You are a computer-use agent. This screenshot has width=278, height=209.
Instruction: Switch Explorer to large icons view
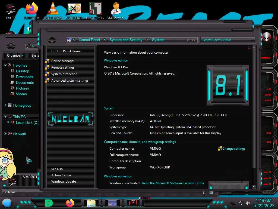[211, 192]
